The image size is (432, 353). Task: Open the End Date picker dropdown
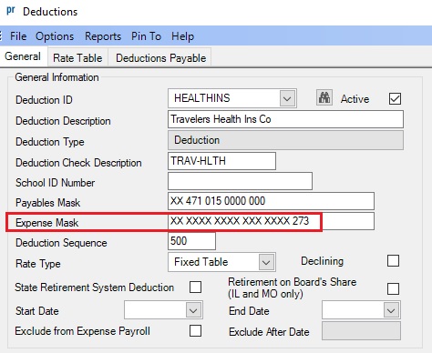click(391, 310)
